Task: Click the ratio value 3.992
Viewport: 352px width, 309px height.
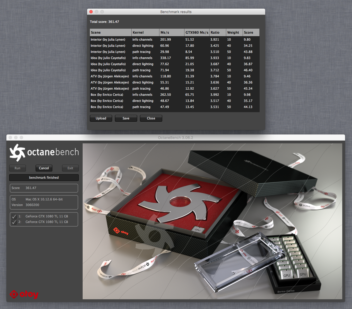Action: point(215,95)
